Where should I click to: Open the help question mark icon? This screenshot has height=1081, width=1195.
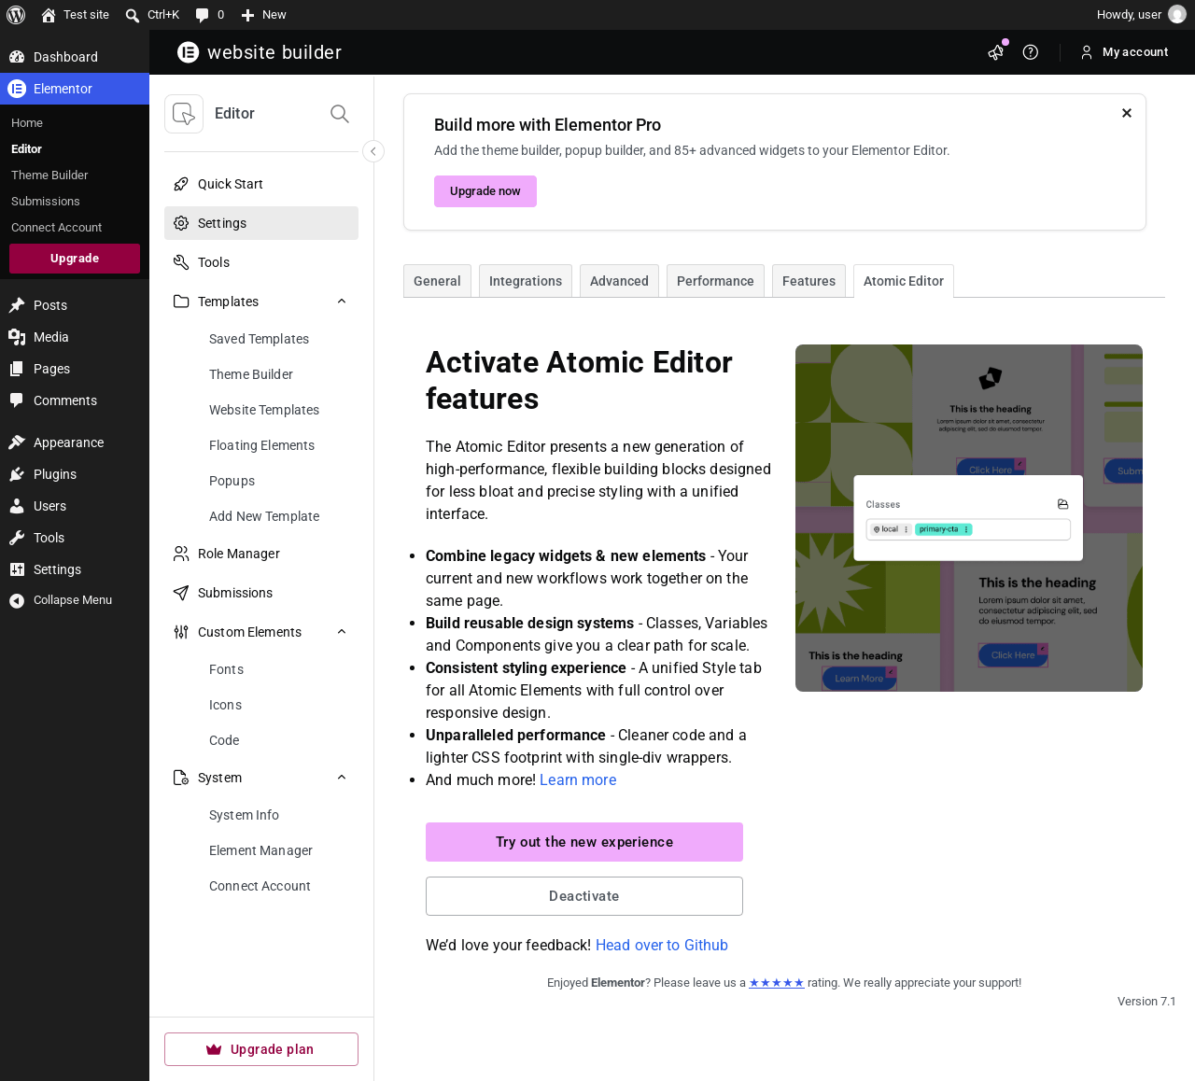coord(1031,52)
